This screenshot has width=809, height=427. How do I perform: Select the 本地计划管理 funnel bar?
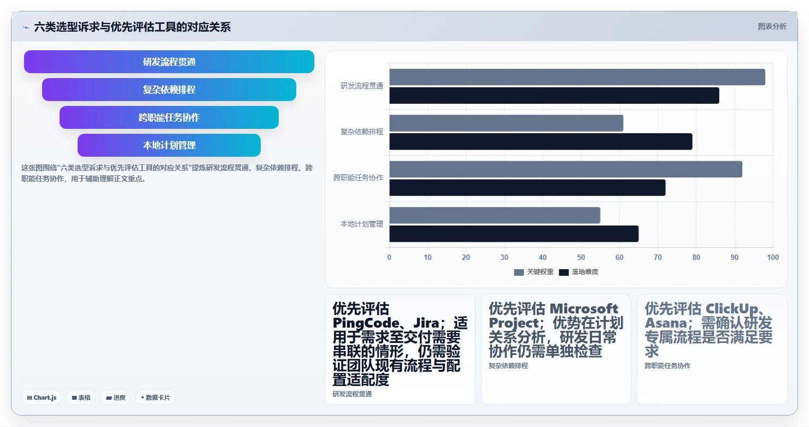169,145
